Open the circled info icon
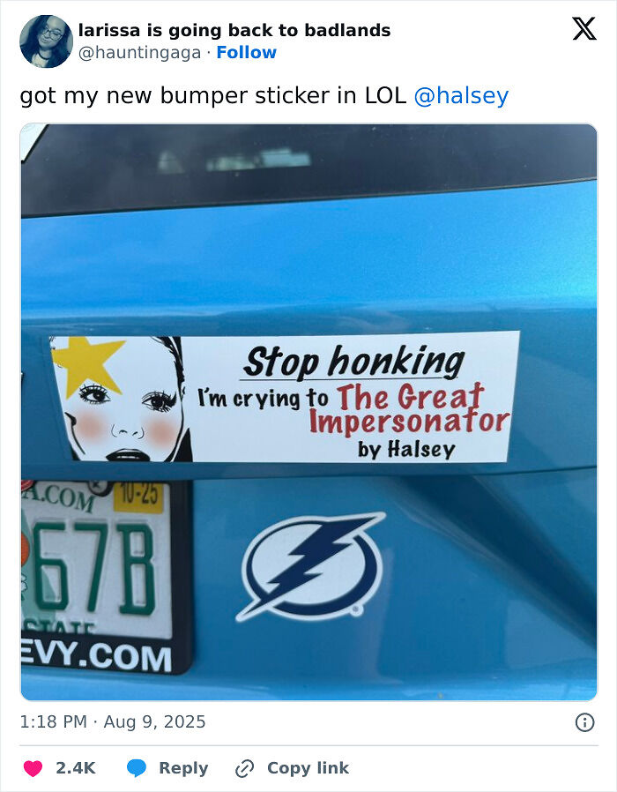617x792 pixels. [x=584, y=722]
